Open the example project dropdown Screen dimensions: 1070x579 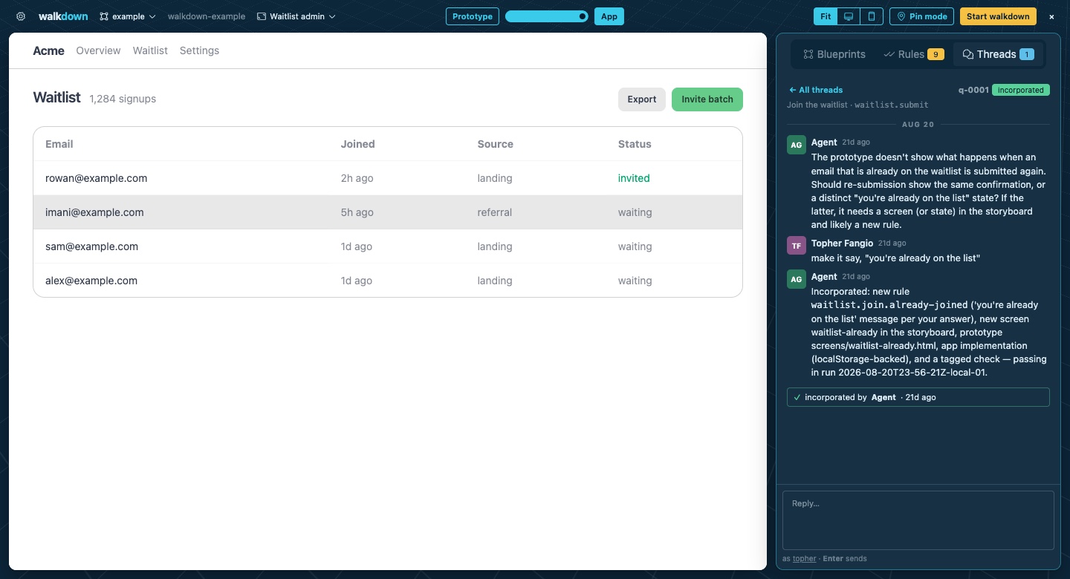coord(128,16)
